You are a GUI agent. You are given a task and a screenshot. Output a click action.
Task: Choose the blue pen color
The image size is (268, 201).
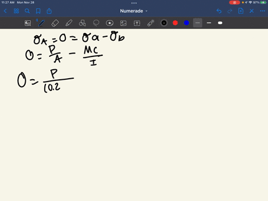(186, 23)
